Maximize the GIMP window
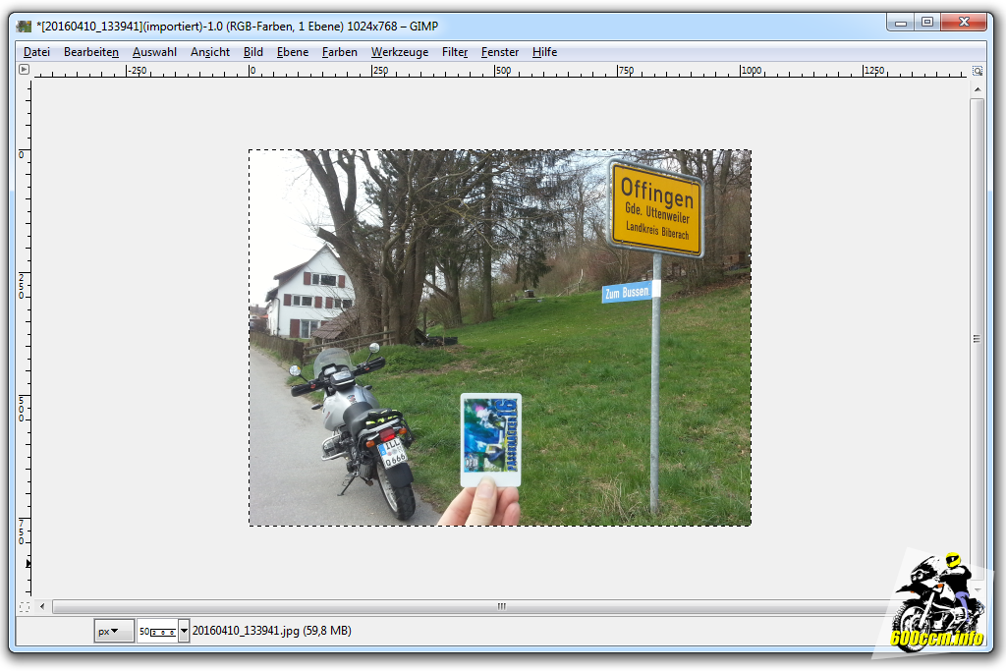This screenshot has width=1006, height=671. pos(926,22)
